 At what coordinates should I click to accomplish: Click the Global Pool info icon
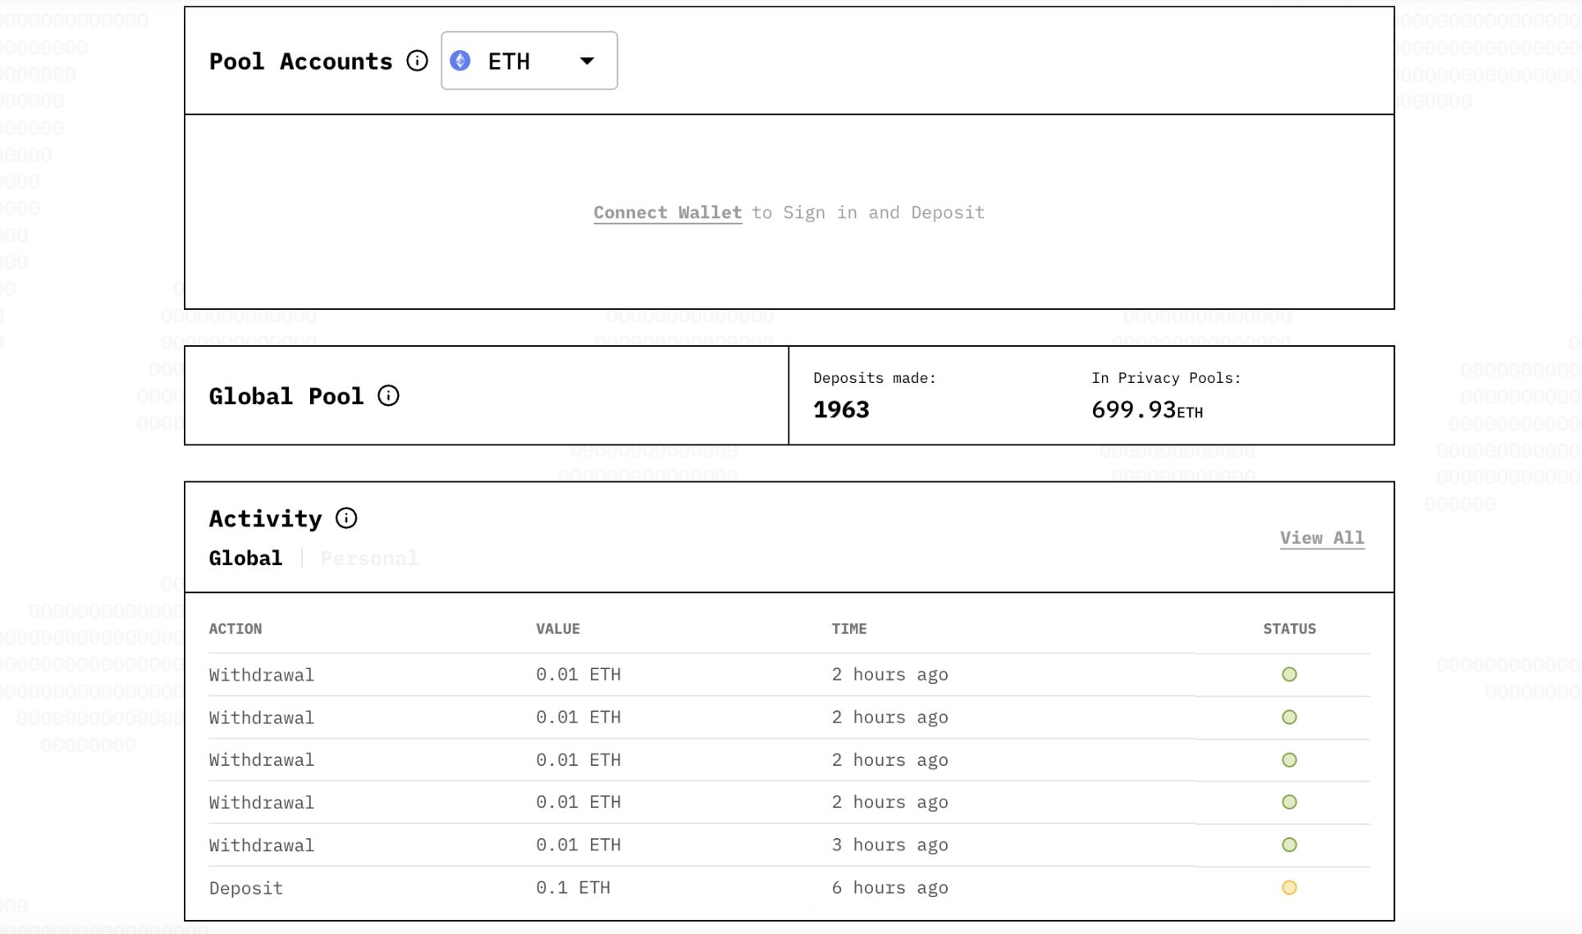pos(390,395)
